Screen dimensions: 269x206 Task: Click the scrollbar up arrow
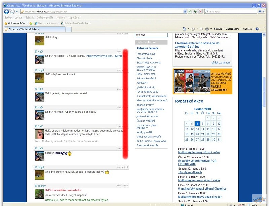(x=264, y=35)
